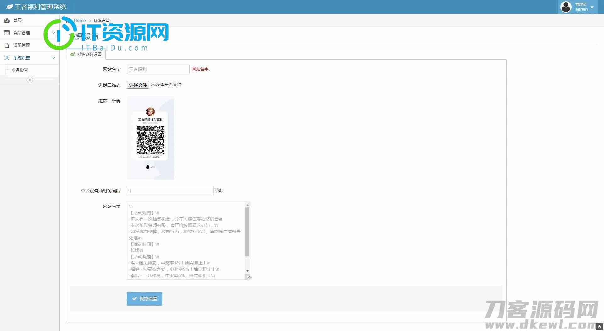
Task: Click the 权限管理 document icon
Action: click(7, 45)
